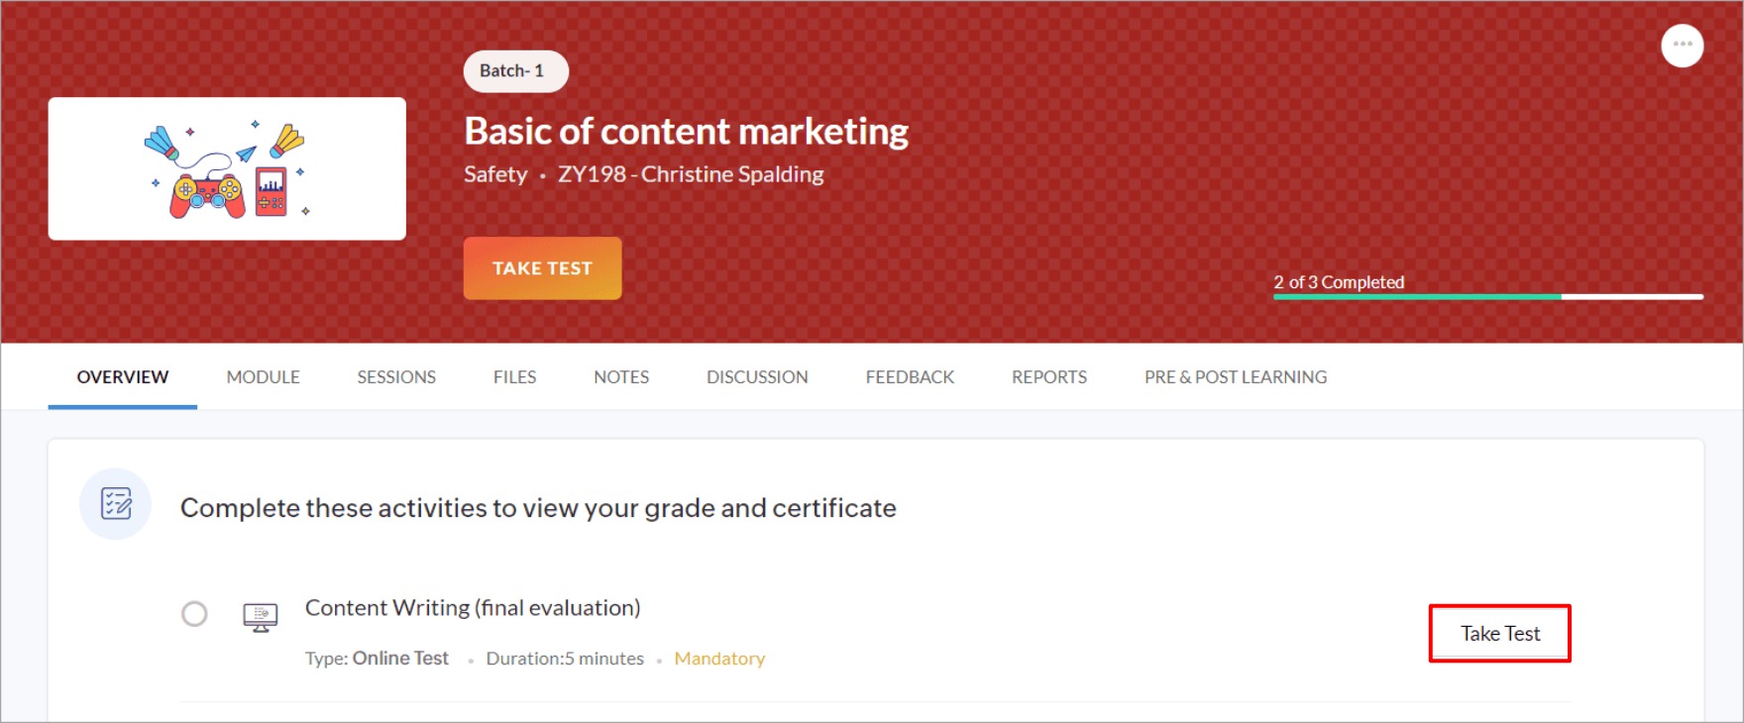The image size is (1744, 723).
Task: Open the MODULE tab
Action: (263, 377)
